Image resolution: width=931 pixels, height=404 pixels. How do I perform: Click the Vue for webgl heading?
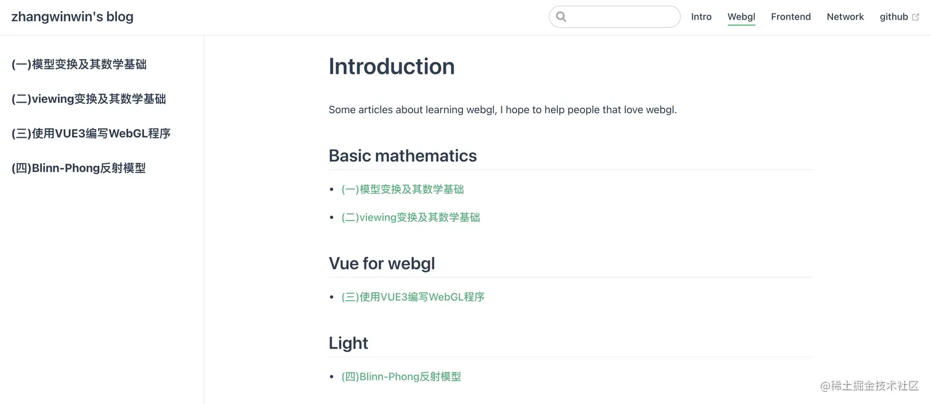click(382, 263)
